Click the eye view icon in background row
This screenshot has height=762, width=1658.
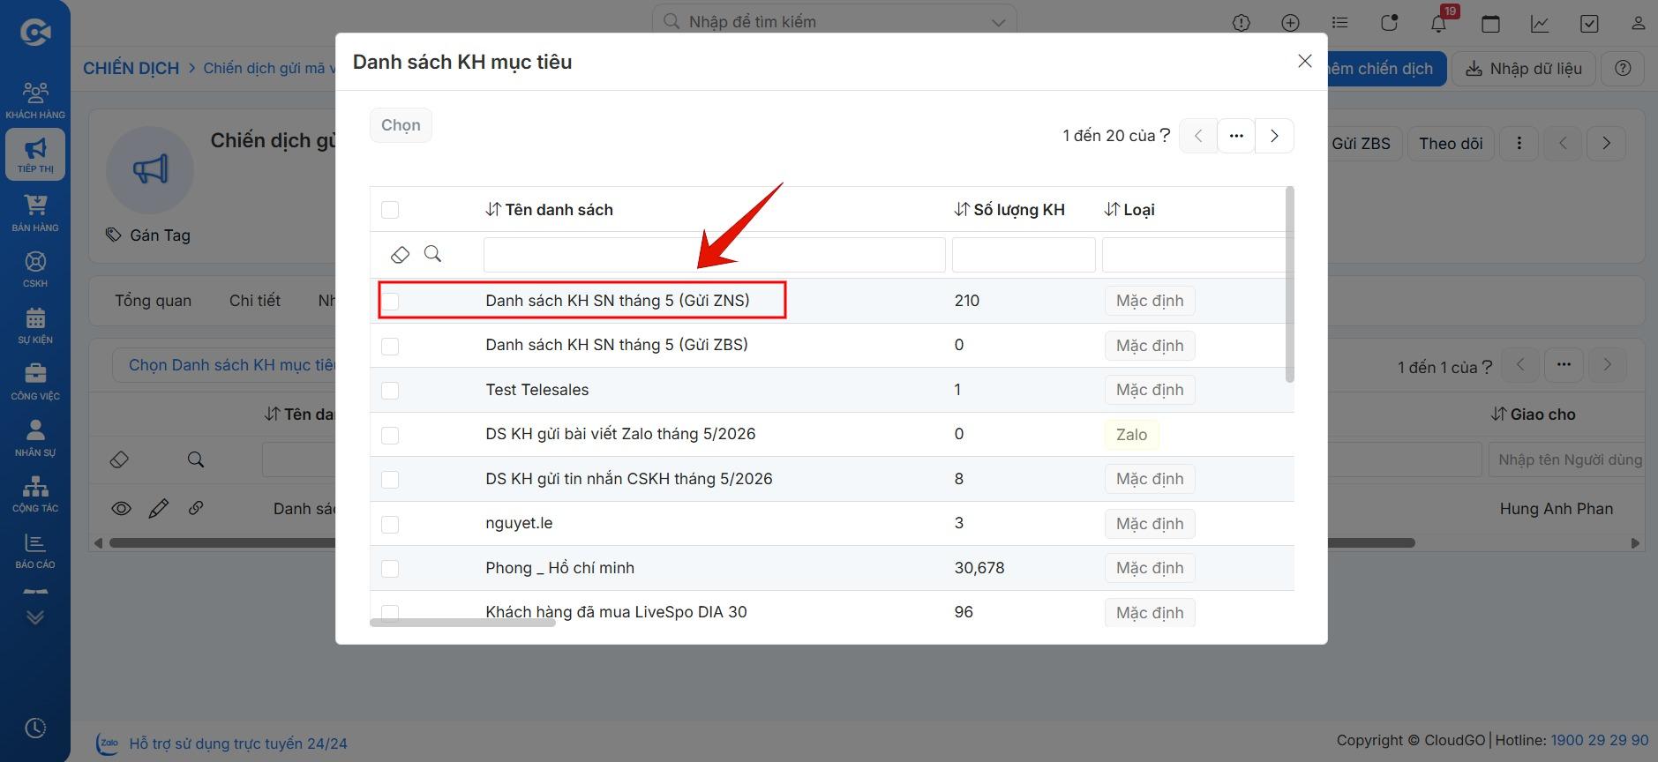click(121, 508)
